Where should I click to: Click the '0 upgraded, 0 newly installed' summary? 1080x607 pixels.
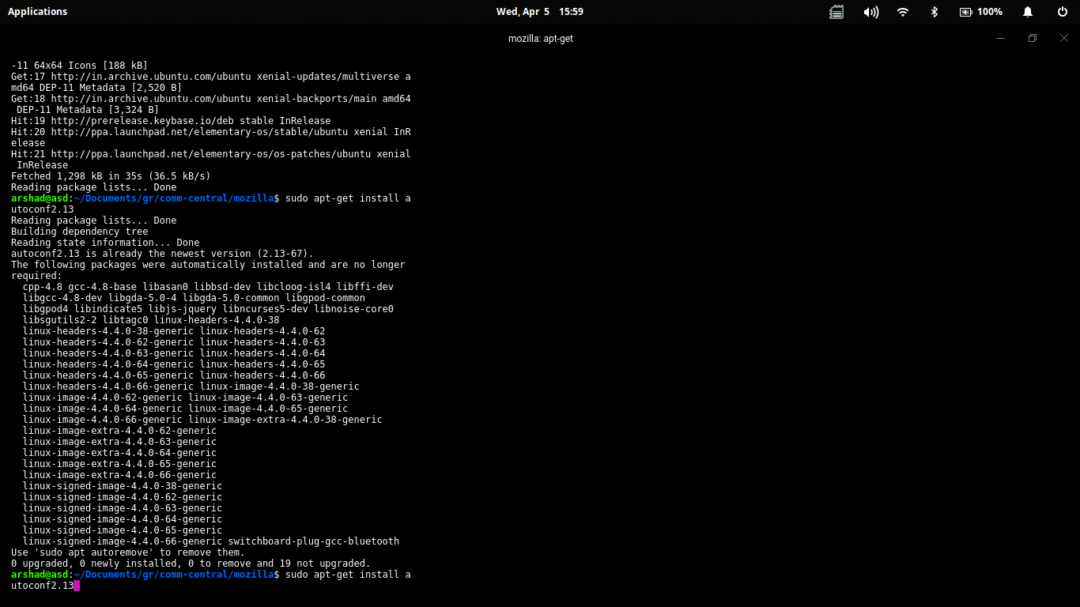coord(191,564)
